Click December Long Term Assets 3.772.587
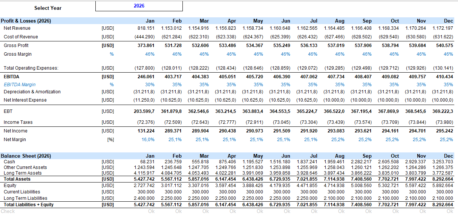The height and width of the screenshot is (216, 458). click(443, 173)
